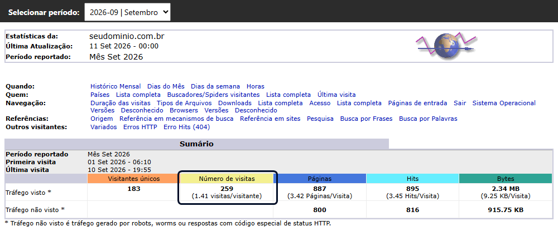The image size is (558, 231).
Task: Open the period selector showing 2026-09 | Setembro
Action: [127, 12]
